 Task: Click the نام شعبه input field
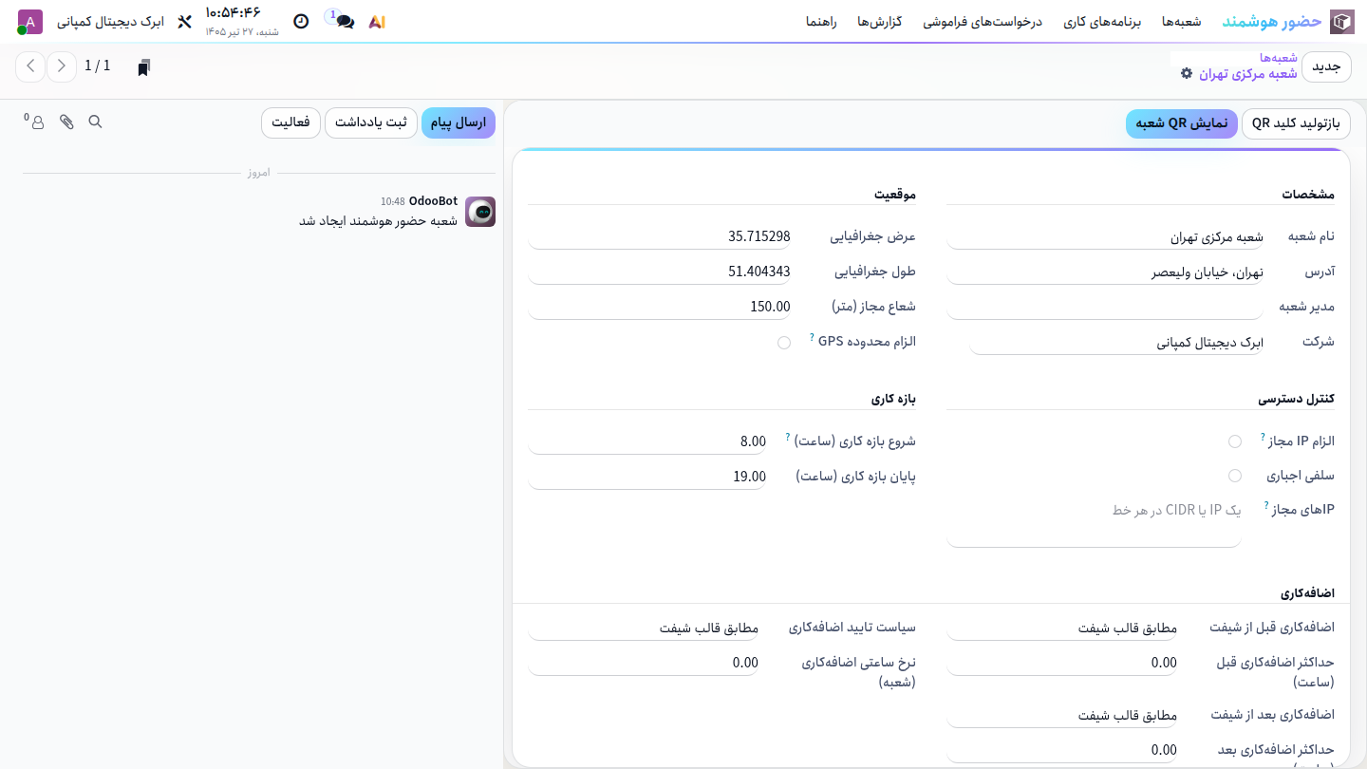click(1105, 237)
